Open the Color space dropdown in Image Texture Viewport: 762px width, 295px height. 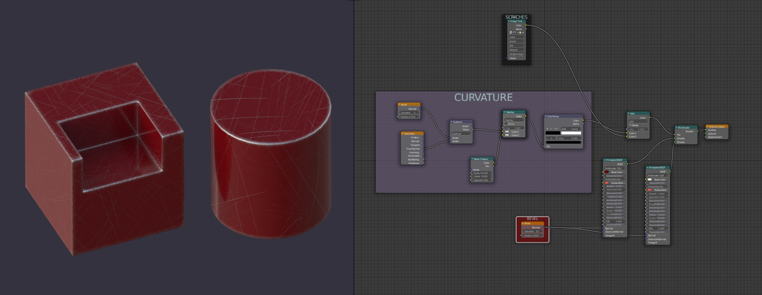pyautogui.click(x=516, y=37)
